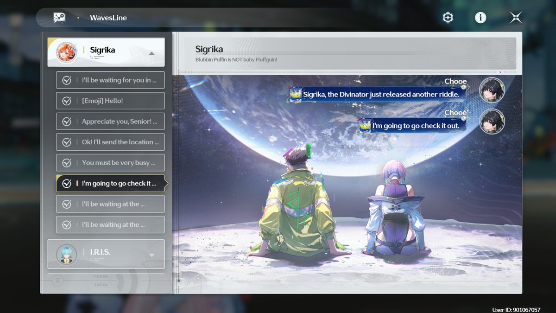This screenshot has width=556, height=313.
Task: Click checkmark beside 'Appreciate you, Senior!'
Action: click(x=67, y=121)
